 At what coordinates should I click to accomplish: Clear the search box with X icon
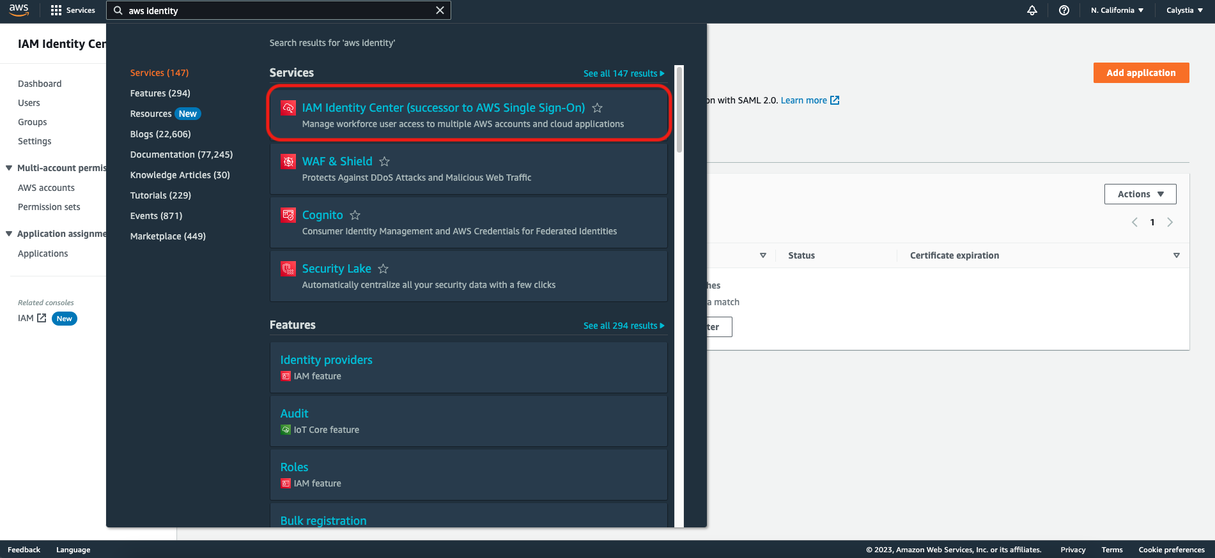point(440,10)
